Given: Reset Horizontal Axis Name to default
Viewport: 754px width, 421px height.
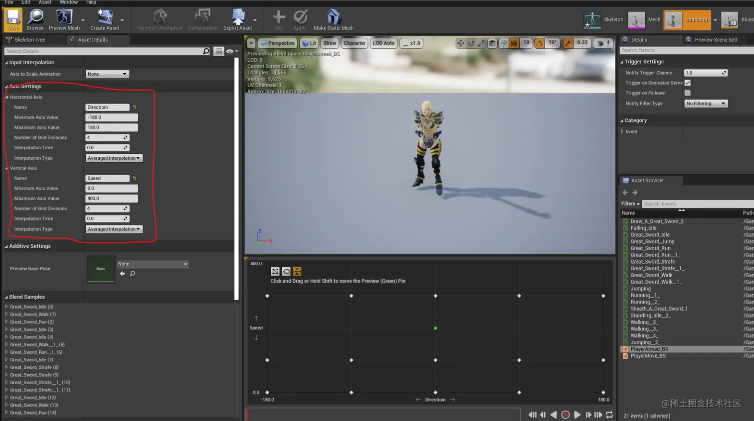Looking at the screenshot, I should [x=135, y=107].
